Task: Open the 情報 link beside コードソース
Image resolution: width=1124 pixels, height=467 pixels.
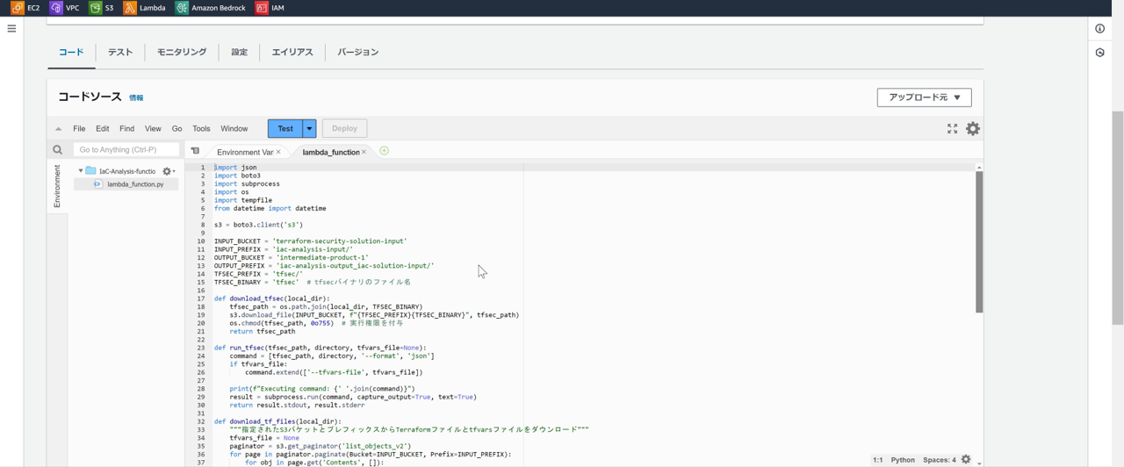Action: point(136,98)
